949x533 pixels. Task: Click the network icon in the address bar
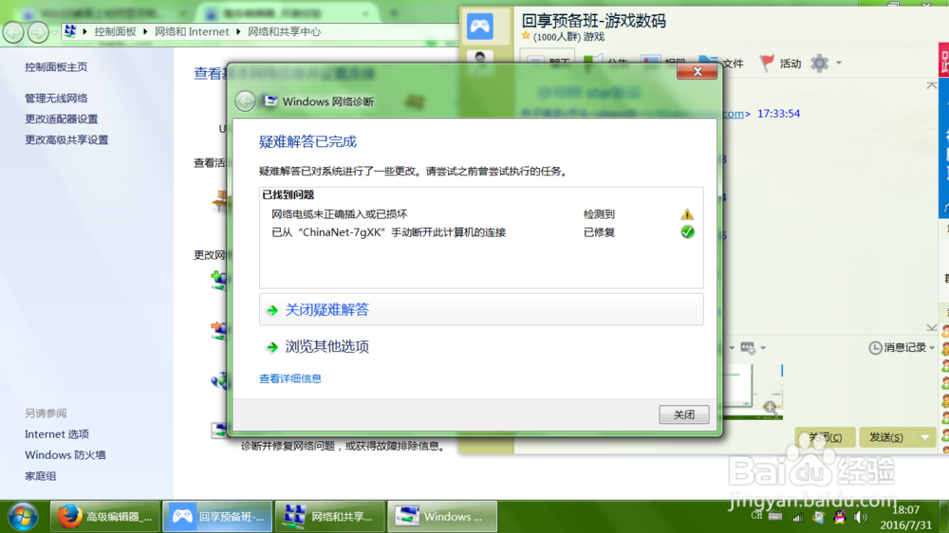70,31
